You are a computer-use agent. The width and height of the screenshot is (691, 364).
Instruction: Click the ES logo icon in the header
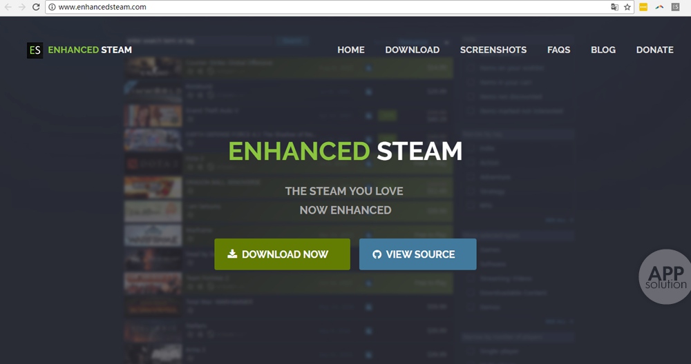pos(35,50)
